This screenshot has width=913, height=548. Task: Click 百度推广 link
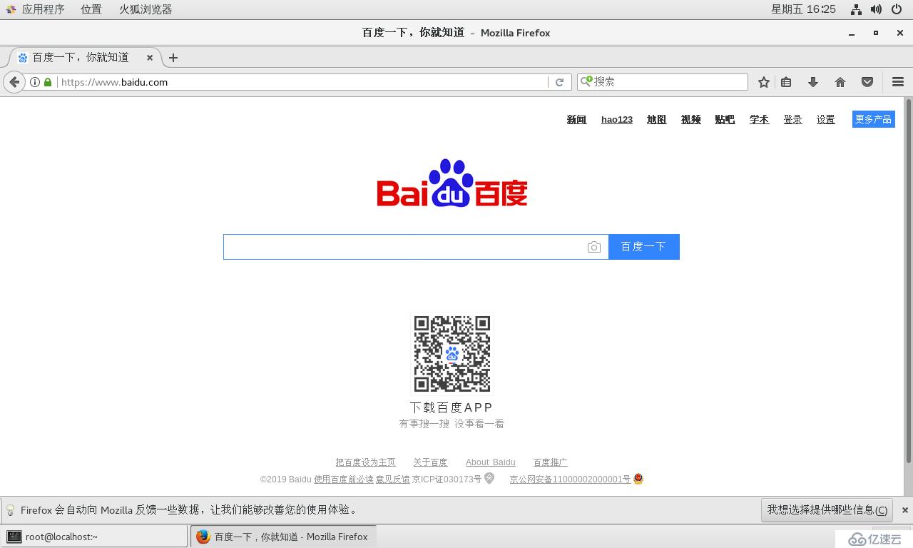coord(551,462)
